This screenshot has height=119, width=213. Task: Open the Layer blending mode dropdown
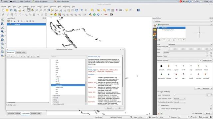pyautogui.click(x=179, y=99)
